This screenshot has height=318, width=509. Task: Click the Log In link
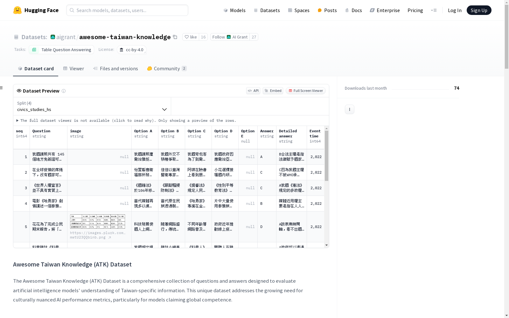pos(455,10)
